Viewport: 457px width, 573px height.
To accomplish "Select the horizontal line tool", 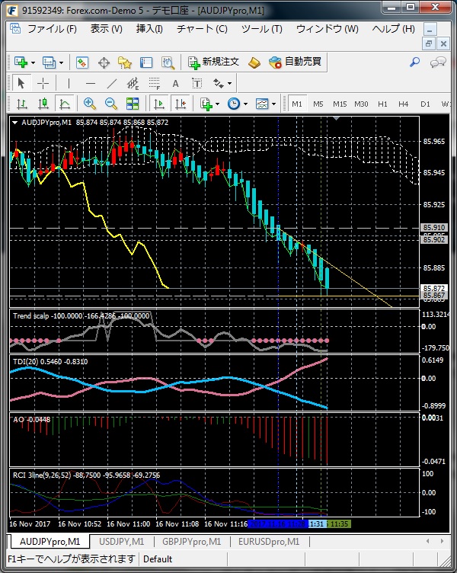I will click(90, 83).
